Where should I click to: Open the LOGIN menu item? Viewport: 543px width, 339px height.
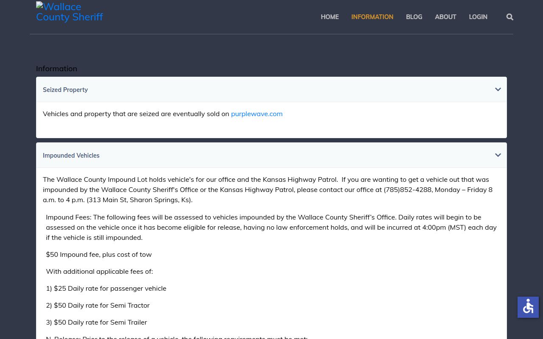click(478, 17)
